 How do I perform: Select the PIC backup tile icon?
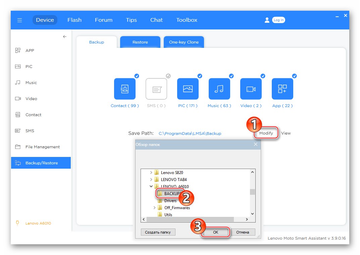point(188,89)
